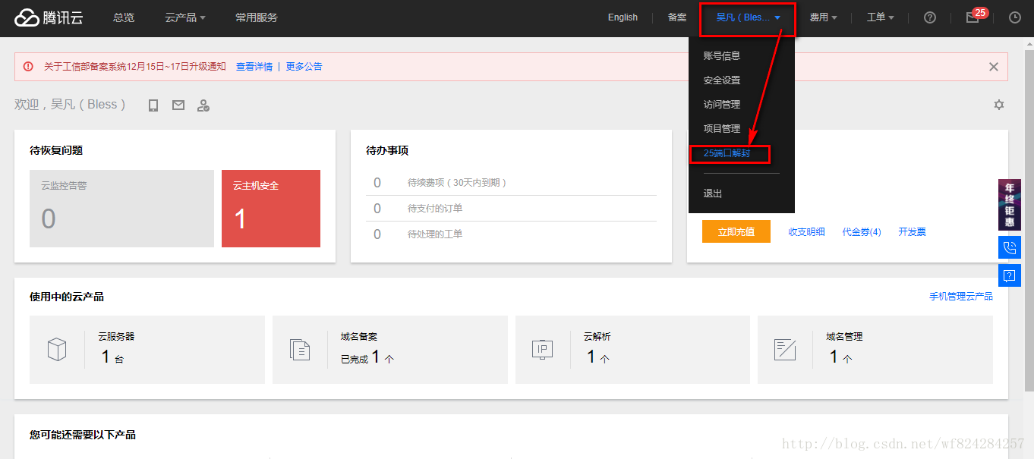Click the 待办事项 heading

pyautogui.click(x=387, y=150)
